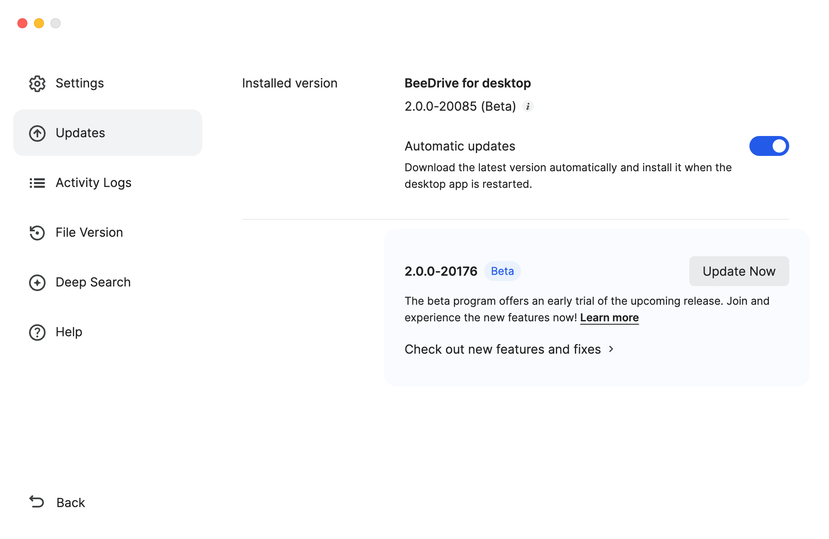The height and width of the screenshot is (539, 829).
Task: Click the Updates arrow icon in the sidebar
Action: 37,133
